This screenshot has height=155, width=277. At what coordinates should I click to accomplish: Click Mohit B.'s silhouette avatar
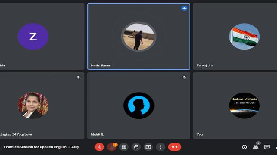click(x=138, y=105)
